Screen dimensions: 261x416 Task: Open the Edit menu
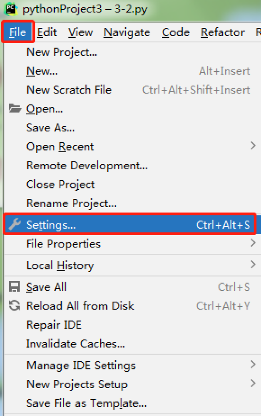pyautogui.click(x=47, y=32)
